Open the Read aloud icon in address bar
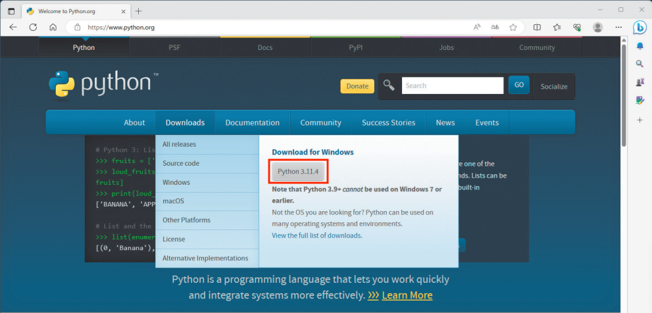This screenshot has height=313, width=652. pyautogui.click(x=477, y=28)
